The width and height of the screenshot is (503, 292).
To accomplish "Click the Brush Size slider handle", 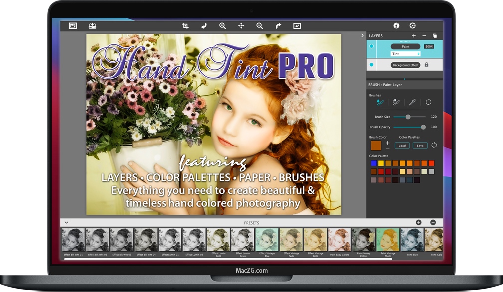I will point(408,116).
